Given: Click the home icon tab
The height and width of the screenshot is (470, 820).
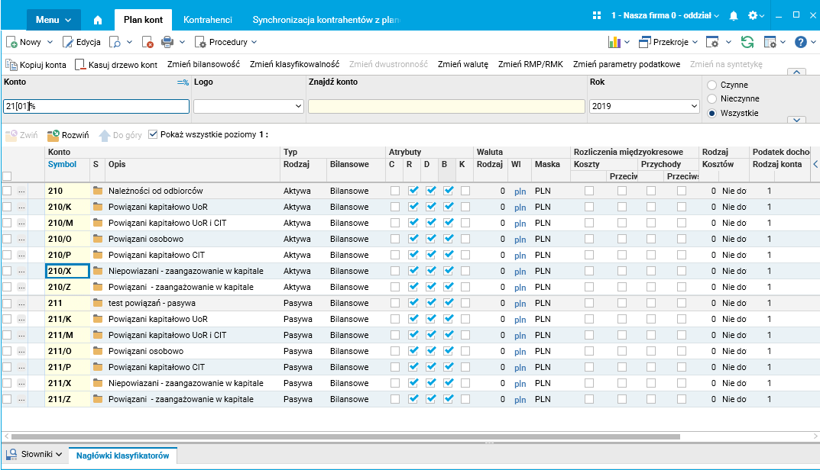Looking at the screenshot, I should point(97,19).
